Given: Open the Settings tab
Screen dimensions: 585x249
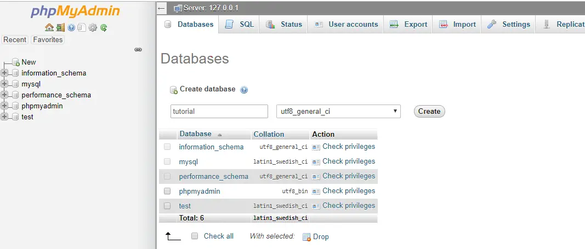Looking at the screenshot, I should coord(509,24).
